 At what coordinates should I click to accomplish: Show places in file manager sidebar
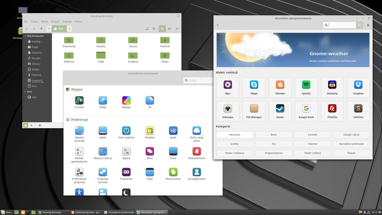click(26, 125)
